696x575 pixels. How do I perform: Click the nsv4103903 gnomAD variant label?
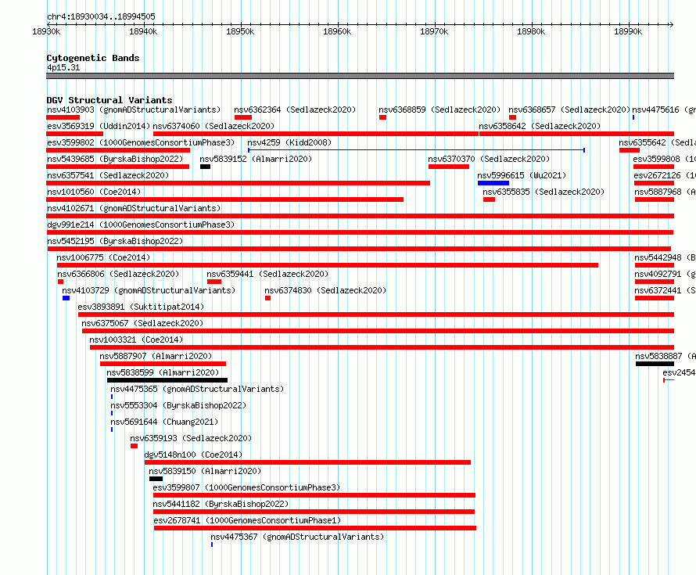[134, 110]
